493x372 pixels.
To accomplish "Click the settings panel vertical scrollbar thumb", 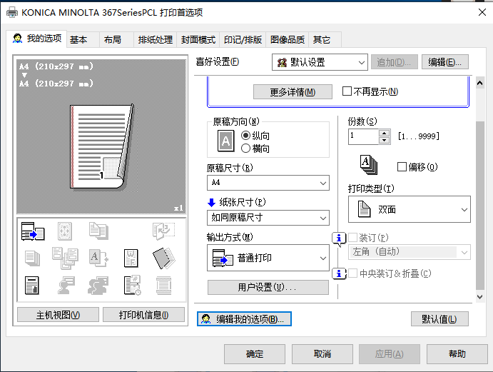I will click(479, 206).
